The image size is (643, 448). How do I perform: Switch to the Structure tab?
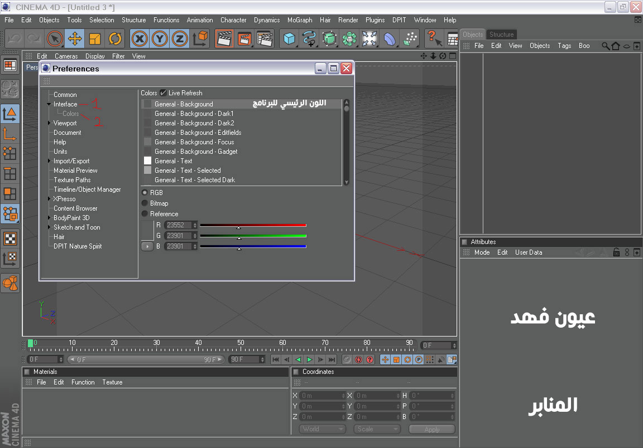coord(501,35)
